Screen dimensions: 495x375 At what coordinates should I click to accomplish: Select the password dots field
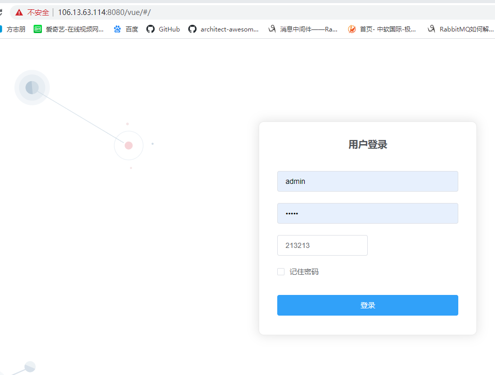click(367, 213)
